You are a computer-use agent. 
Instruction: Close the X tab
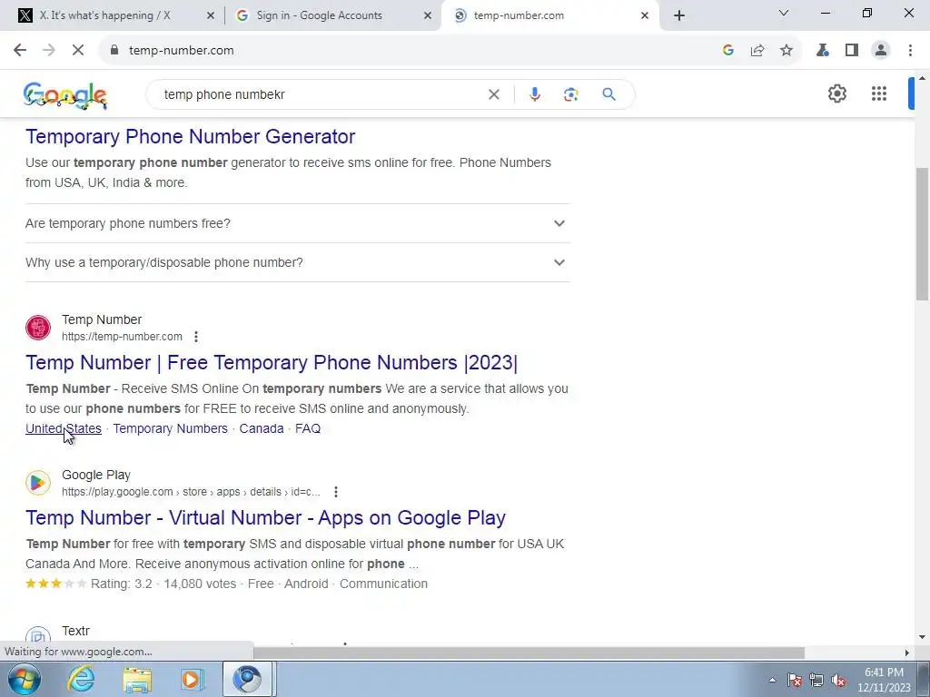coord(210,15)
